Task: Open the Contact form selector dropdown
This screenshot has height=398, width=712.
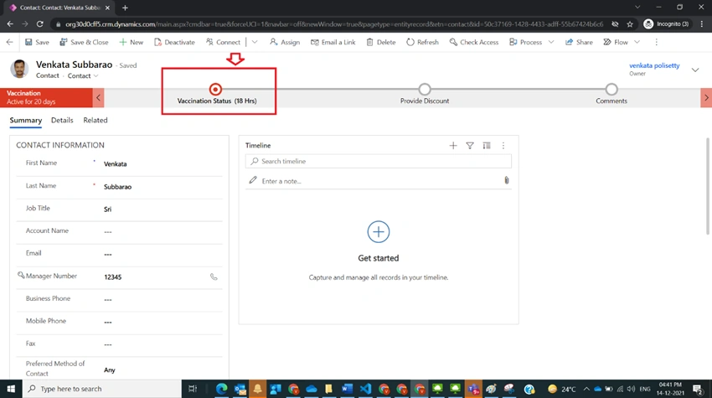Action: coord(83,76)
